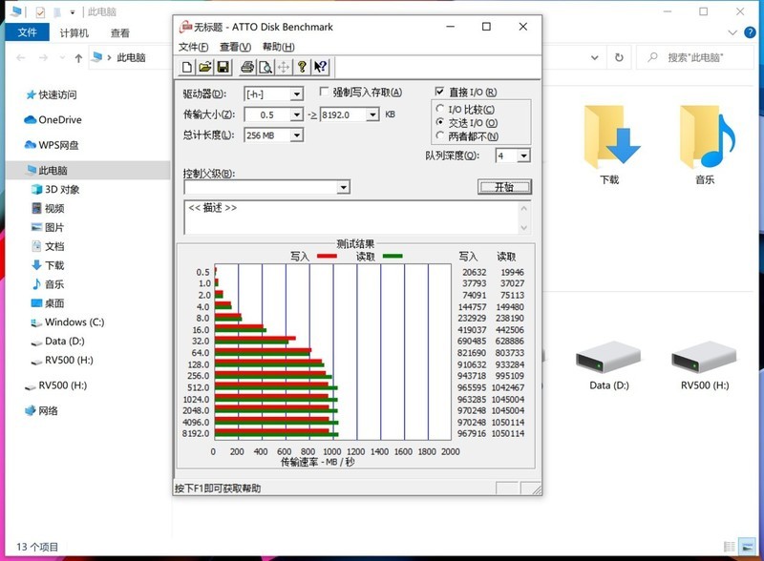
Task: Select the ATTO help question mark icon
Action: 303,67
